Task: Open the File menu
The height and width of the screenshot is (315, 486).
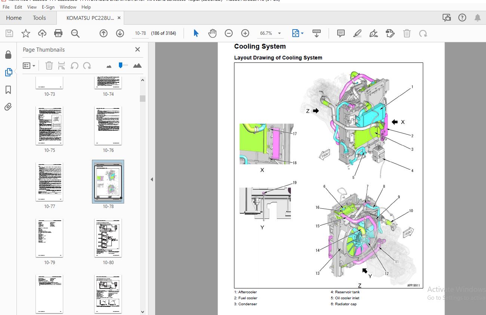Action: 6,7
